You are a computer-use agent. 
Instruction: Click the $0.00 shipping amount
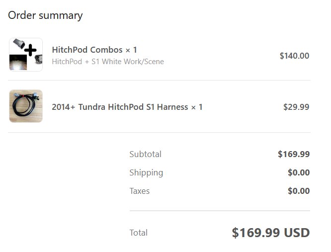pos(299,172)
